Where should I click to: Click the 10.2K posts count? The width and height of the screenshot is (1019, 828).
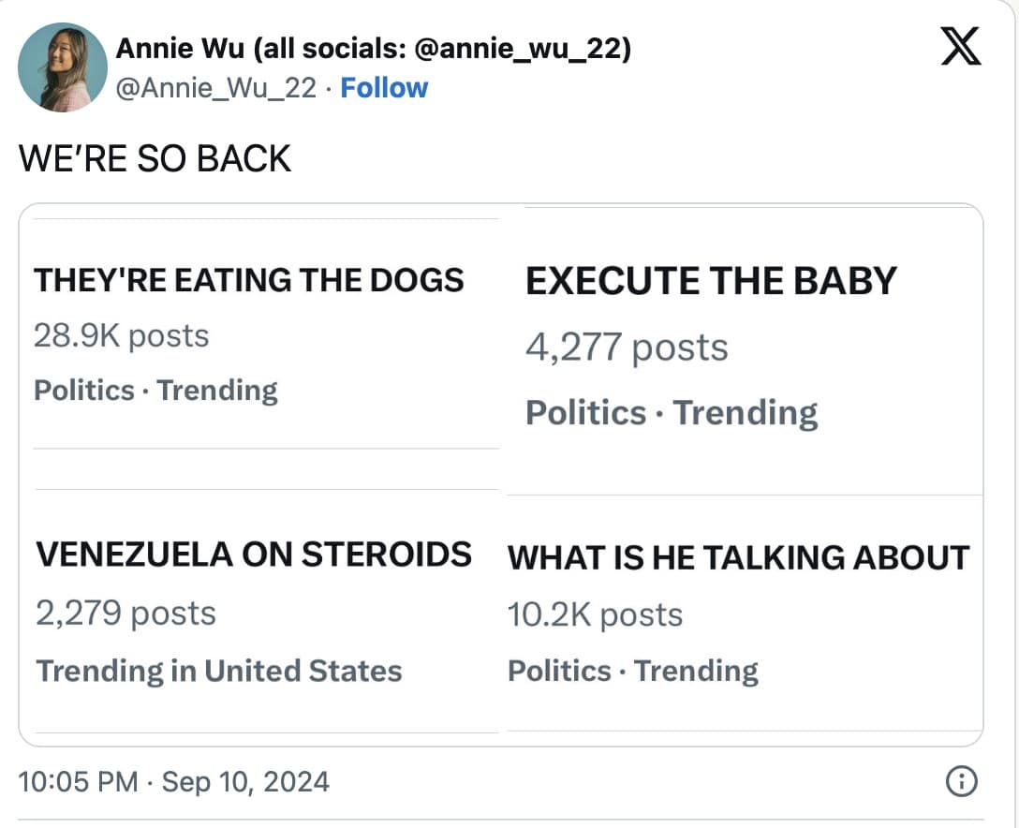pos(596,614)
